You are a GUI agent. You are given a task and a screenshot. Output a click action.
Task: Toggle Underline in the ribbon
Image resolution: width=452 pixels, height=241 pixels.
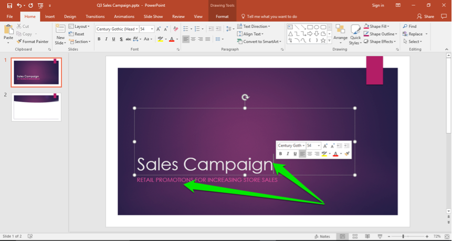(113, 39)
